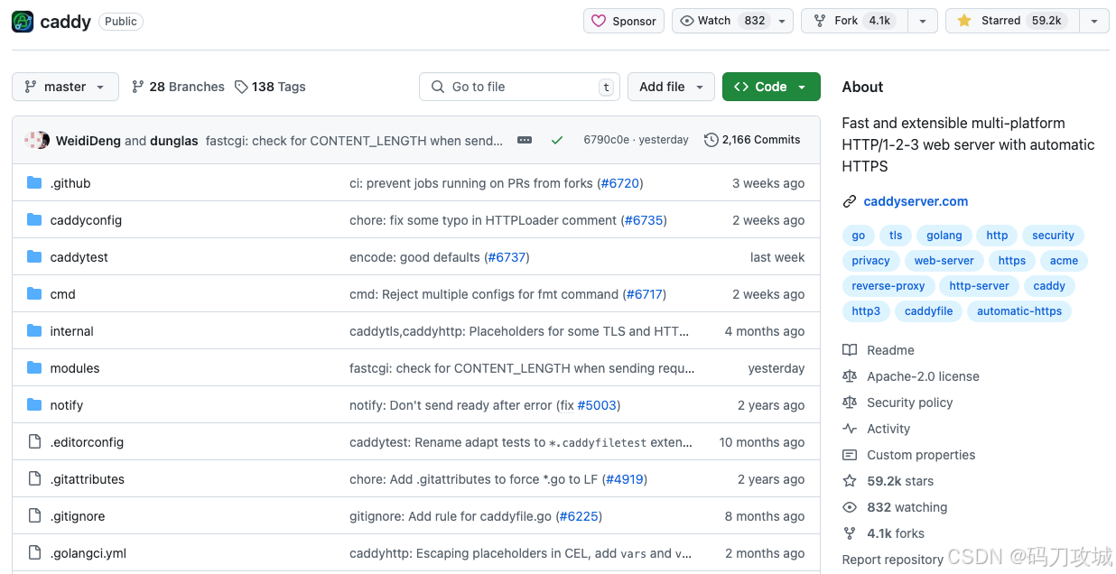Open the caddyserver.com website link

tap(916, 201)
